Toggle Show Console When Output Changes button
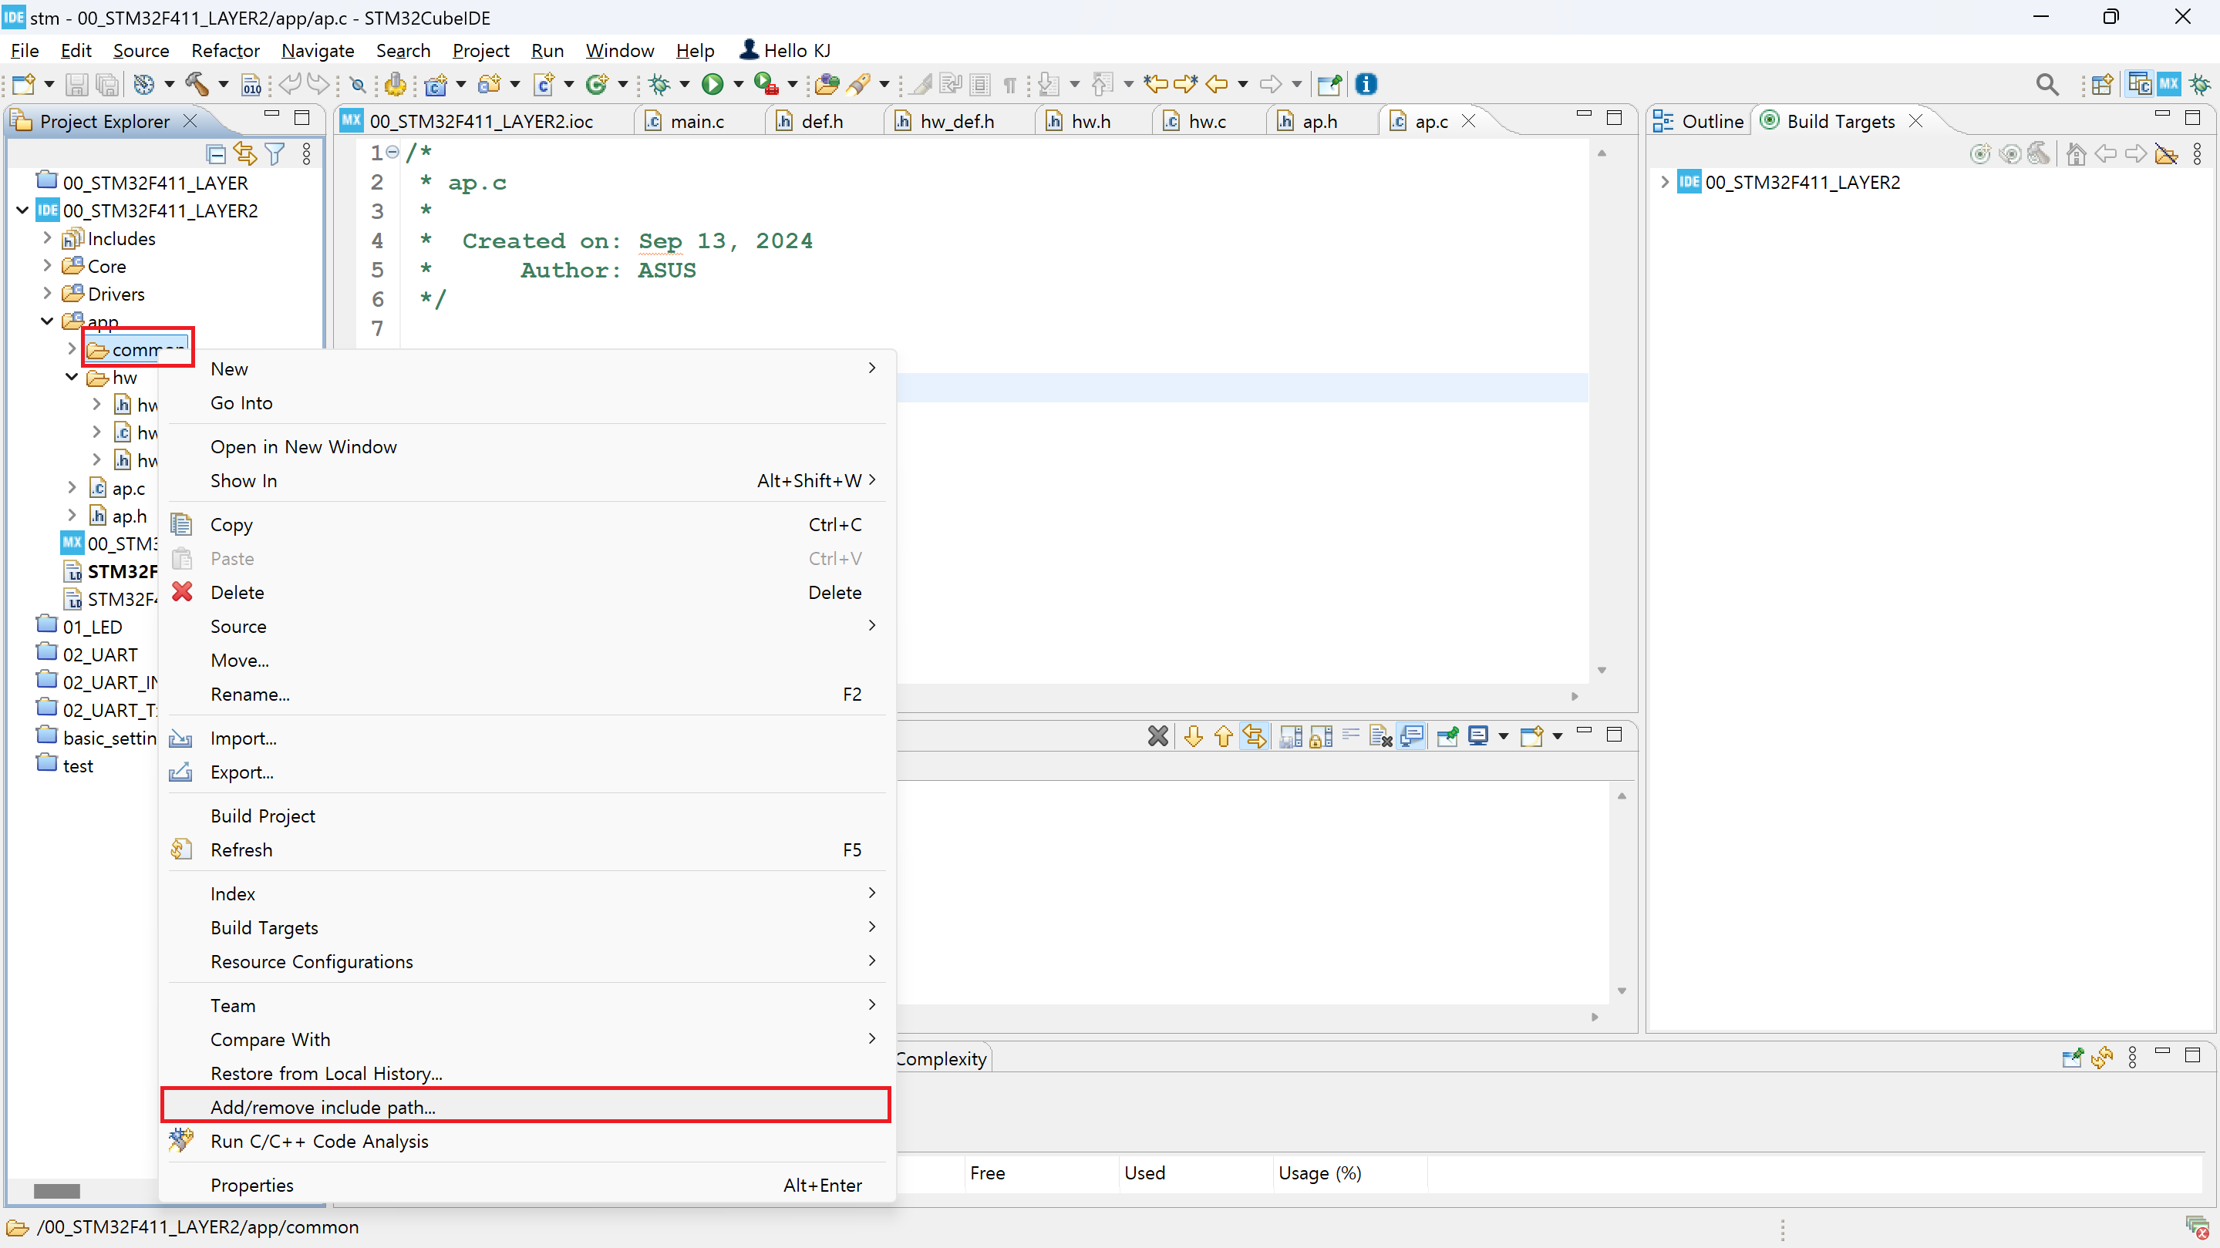The height and width of the screenshot is (1248, 2220). tap(1411, 736)
